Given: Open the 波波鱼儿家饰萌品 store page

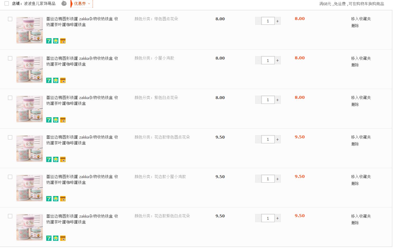Looking at the screenshot, I should coord(40,4).
